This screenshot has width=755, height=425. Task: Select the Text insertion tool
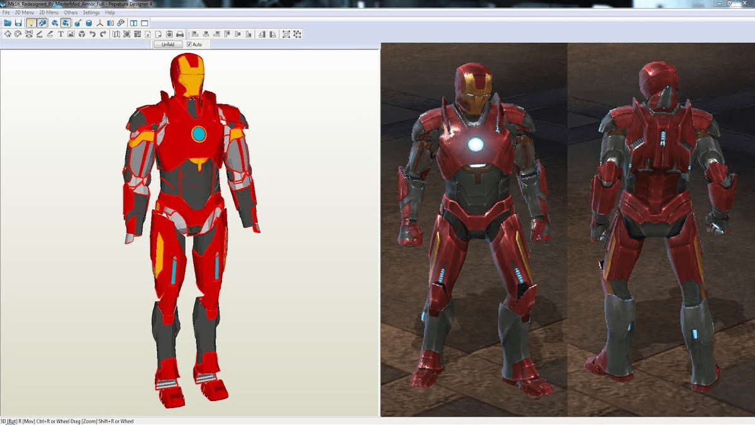coord(60,35)
